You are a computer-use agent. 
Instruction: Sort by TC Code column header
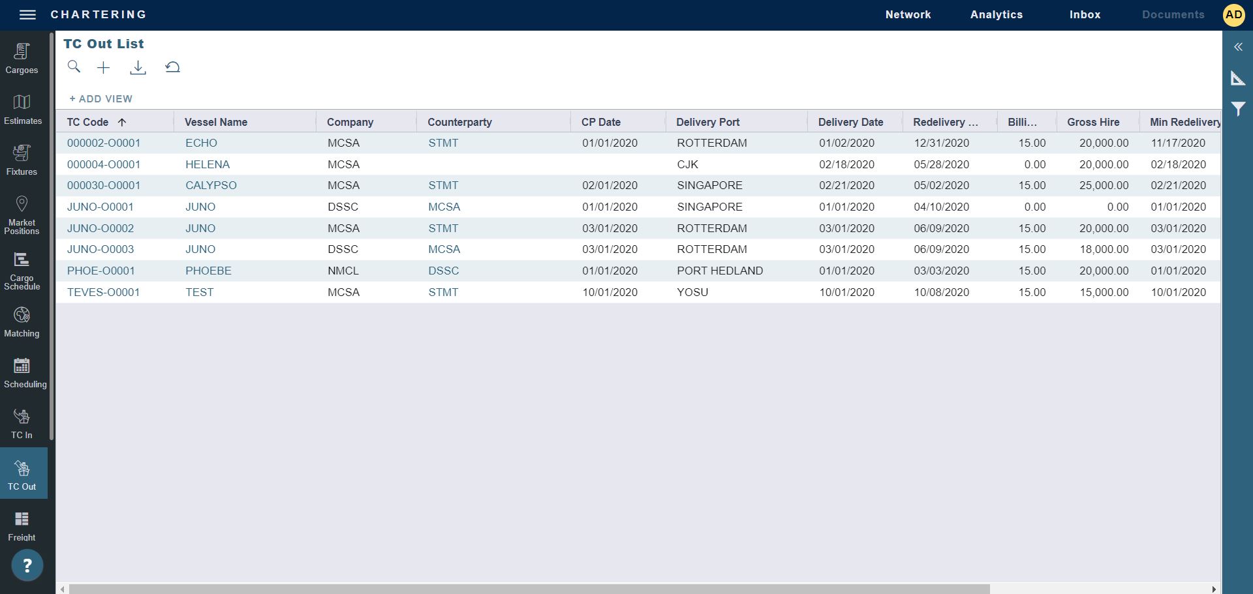point(88,122)
